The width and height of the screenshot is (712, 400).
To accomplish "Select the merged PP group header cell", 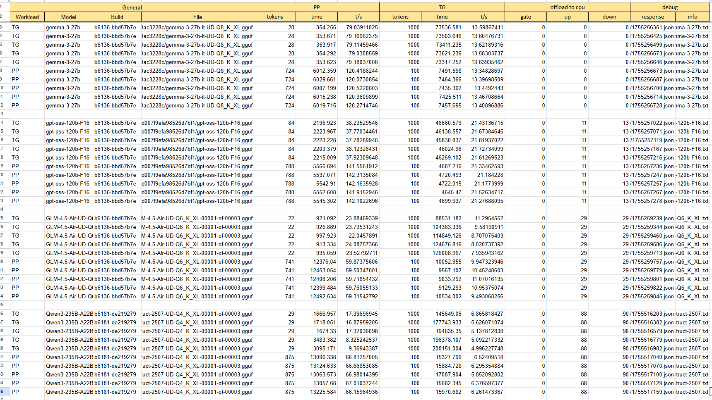I will (x=317, y=7).
